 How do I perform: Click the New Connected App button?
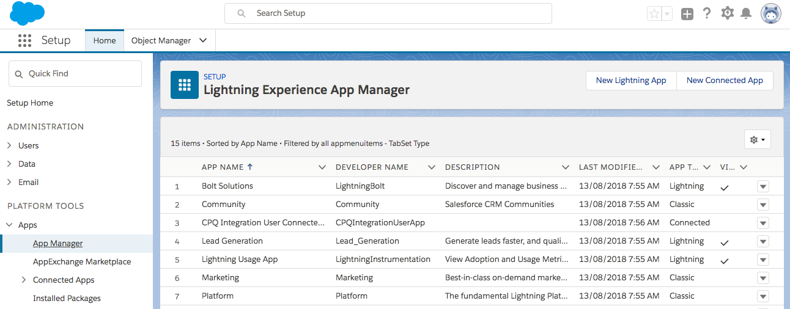coord(725,80)
